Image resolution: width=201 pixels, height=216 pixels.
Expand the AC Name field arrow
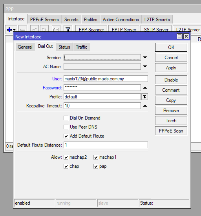click(145, 67)
